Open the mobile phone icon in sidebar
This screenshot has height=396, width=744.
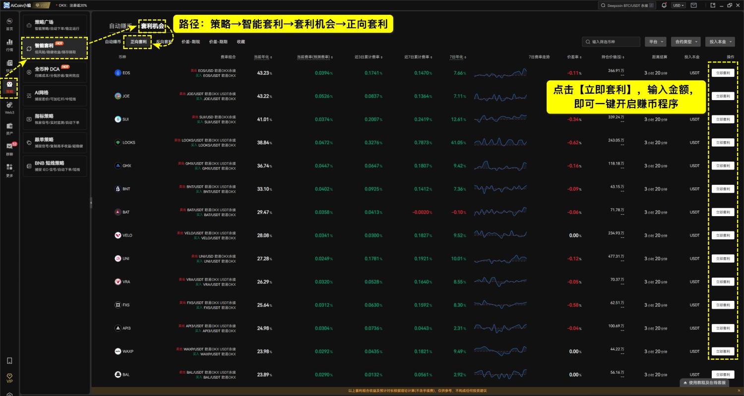[x=9, y=361]
